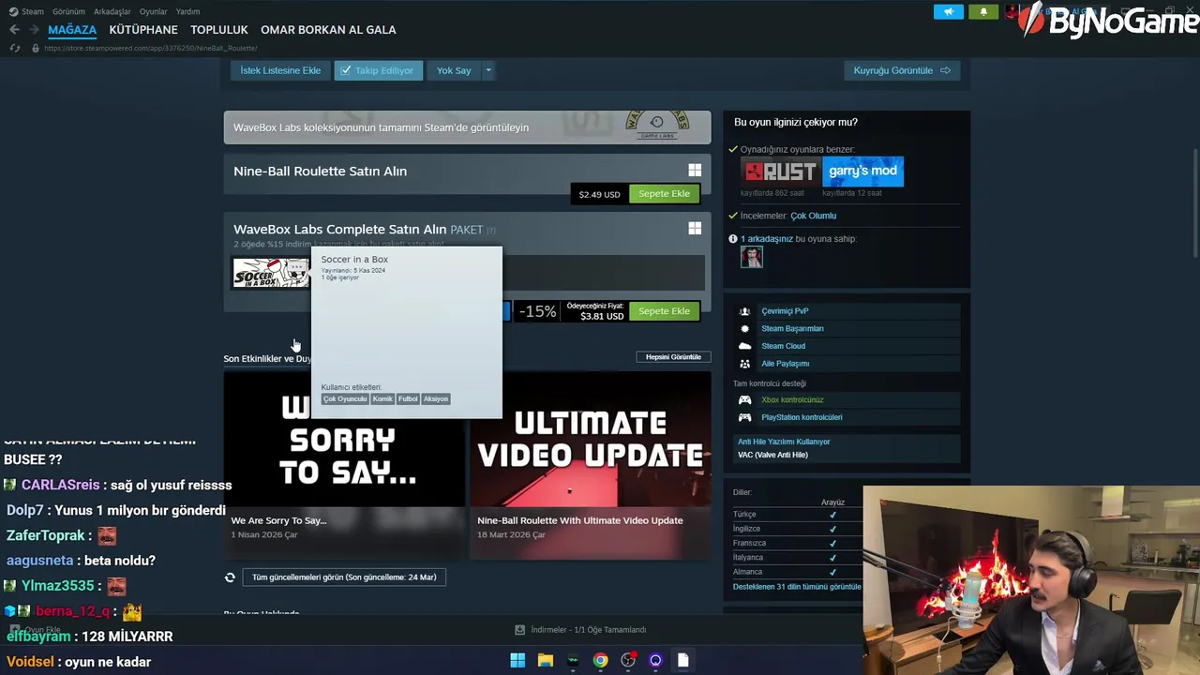1200x675 pixels.
Task: Open the WaveBox Labs collection banner
Action: [467, 127]
